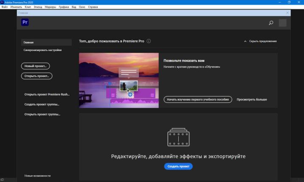Close the Home window with X
Screen dimensions: 304x182
pos(287,13)
